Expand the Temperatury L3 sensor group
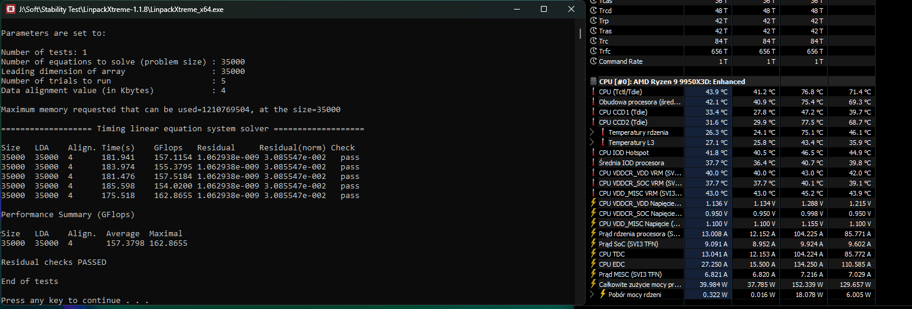 tap(592, 143)
